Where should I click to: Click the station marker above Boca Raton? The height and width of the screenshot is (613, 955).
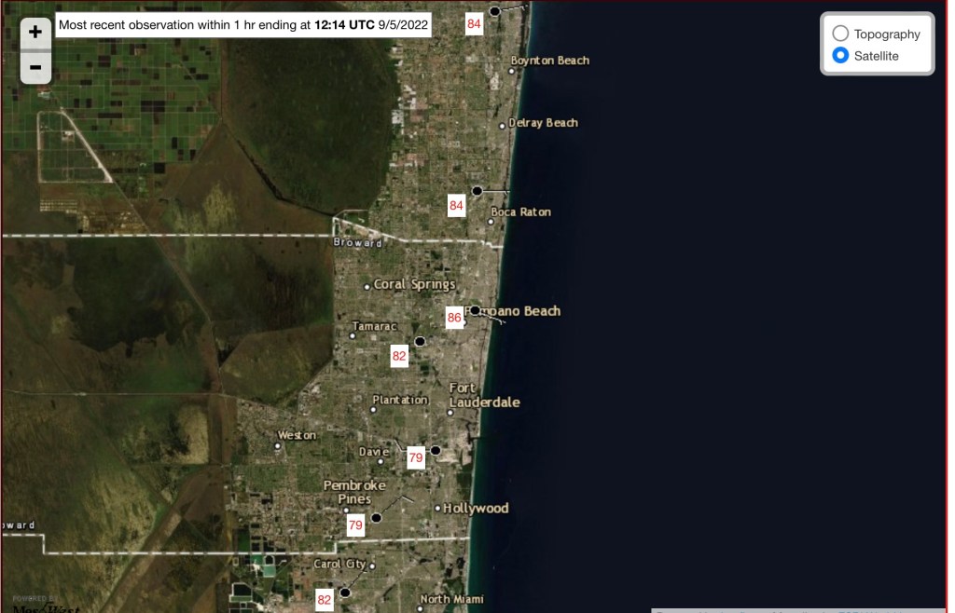[x=477, y=190]
